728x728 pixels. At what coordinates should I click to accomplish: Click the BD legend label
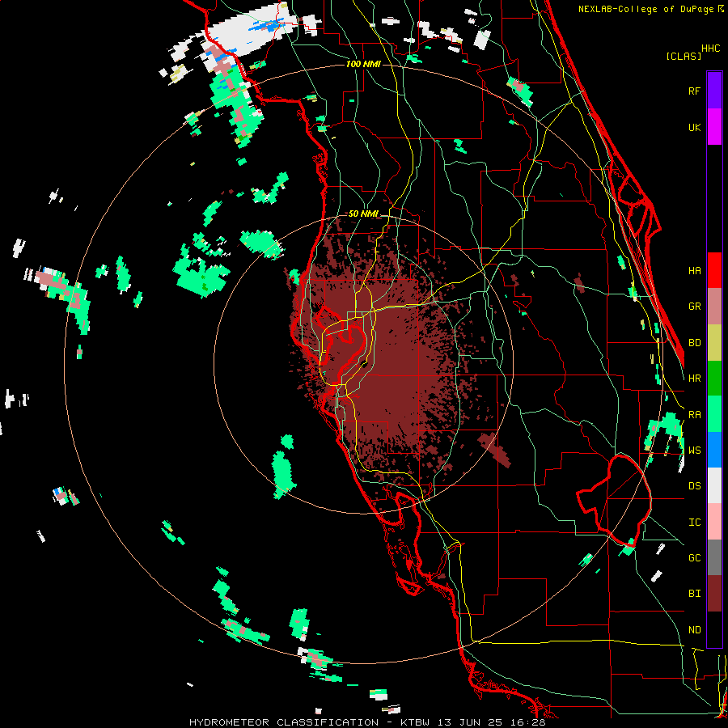point(694,343)
